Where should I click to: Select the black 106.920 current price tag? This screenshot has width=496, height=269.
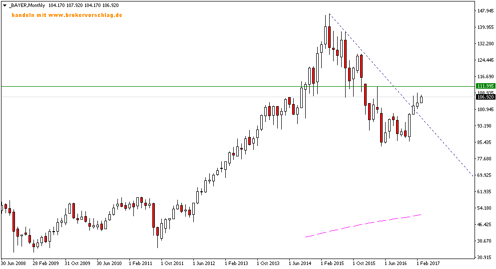(485, 97)
